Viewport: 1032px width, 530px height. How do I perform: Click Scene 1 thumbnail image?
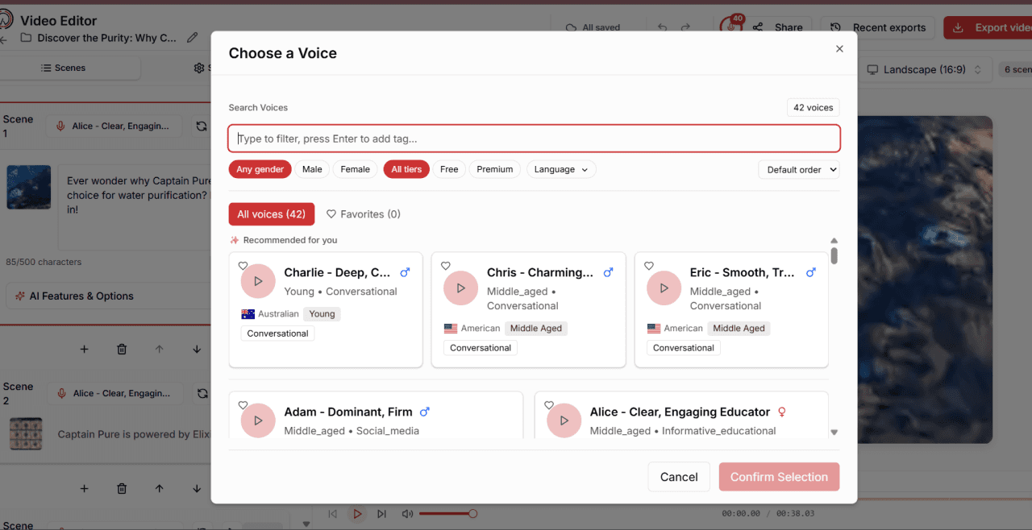29,187
